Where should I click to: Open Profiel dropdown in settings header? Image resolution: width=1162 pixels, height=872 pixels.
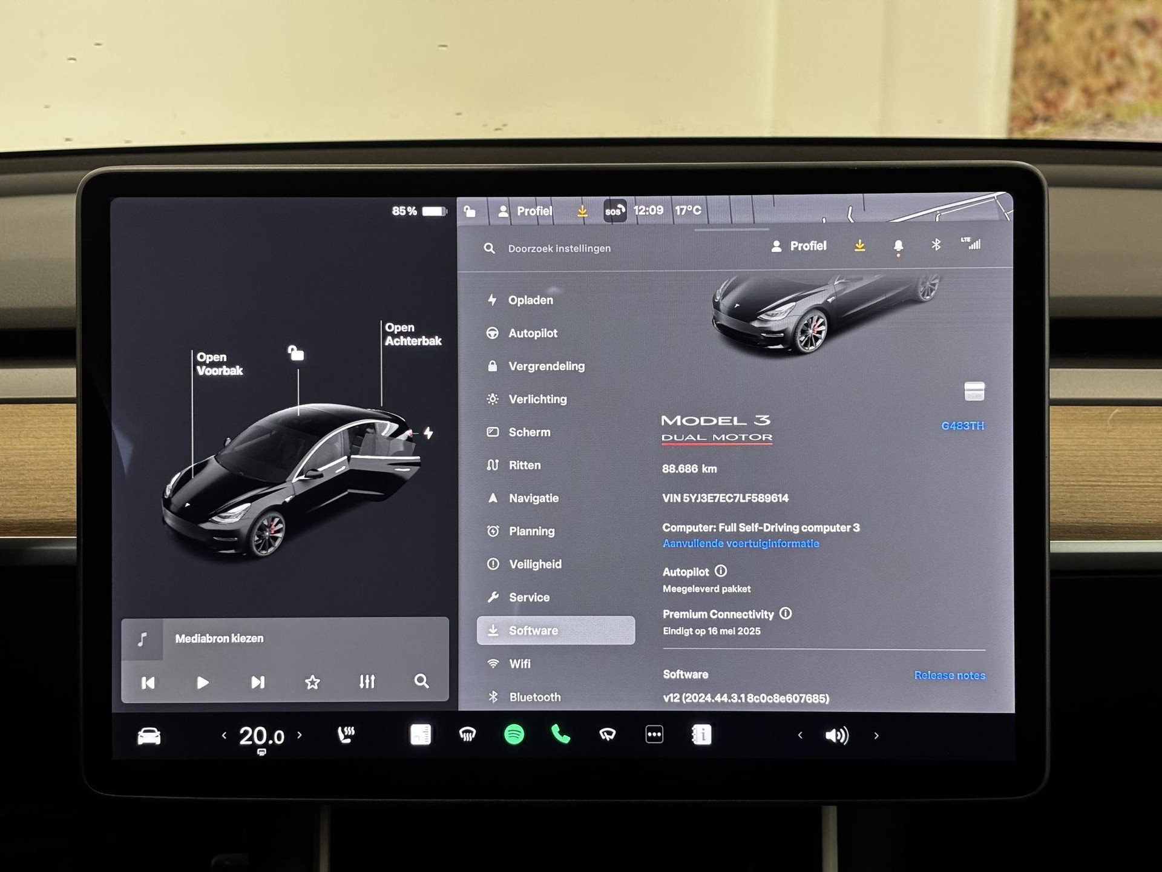point(798,246)
